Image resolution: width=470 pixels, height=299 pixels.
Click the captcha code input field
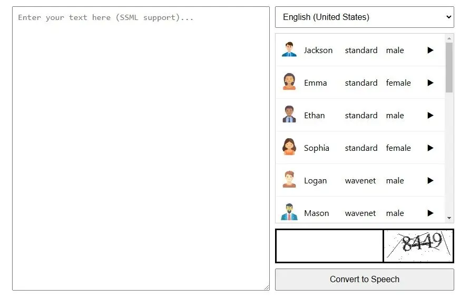329,246
